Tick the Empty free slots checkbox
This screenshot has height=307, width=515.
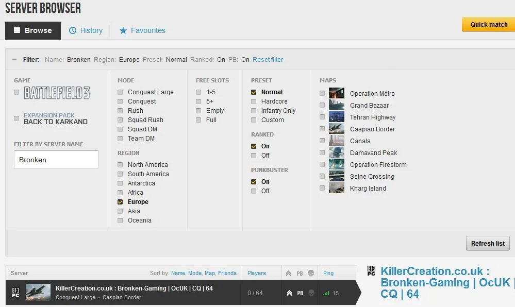[198, 111]
